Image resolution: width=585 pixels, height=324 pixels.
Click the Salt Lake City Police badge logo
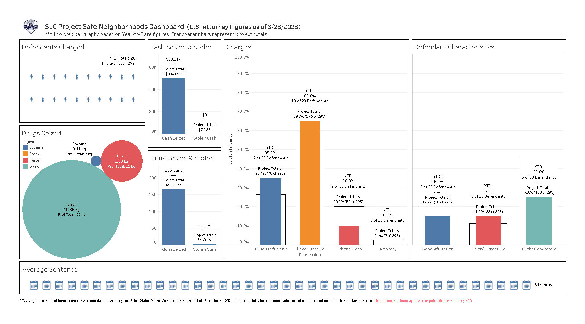coord(31,27)
